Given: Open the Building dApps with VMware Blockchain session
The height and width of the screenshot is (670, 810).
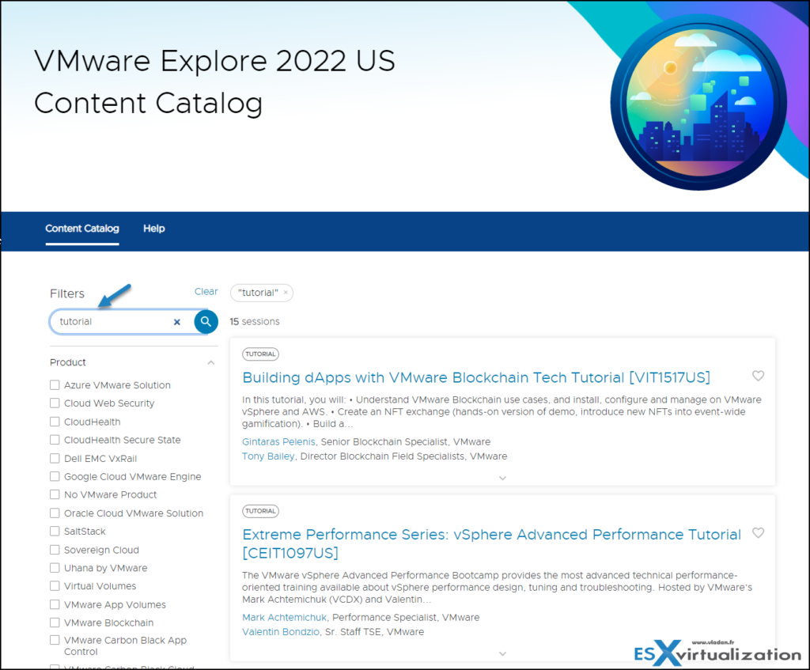Looking at the screenshot, I should [475, 377].
